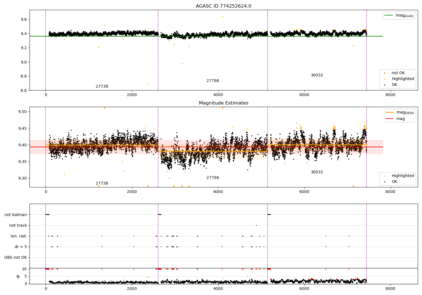Click the 30032 label in Magnitude Estimates plot

pyautogui.click(x=317, y=172)
